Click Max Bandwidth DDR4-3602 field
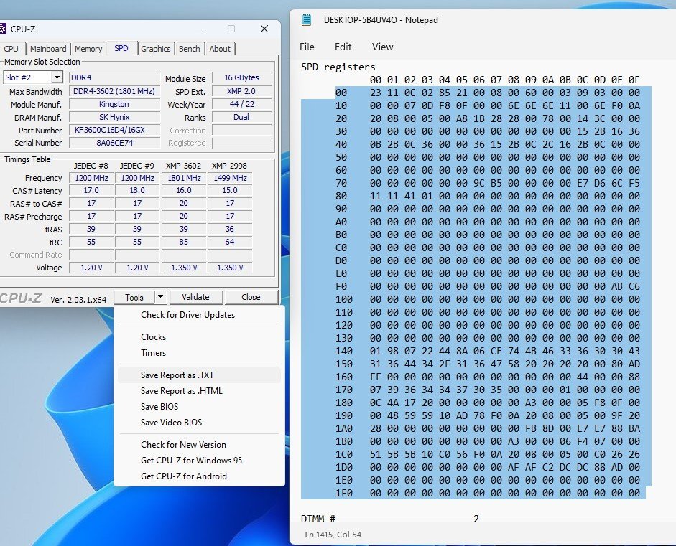This screenshot has width=676, height=546. tap(114, 91)
